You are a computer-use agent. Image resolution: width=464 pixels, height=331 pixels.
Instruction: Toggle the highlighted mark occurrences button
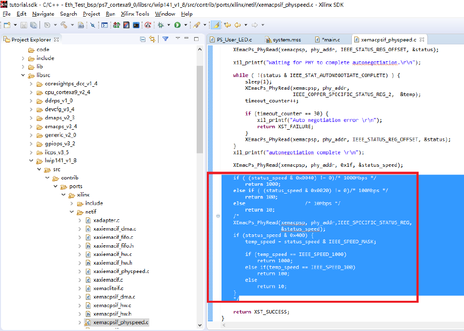coord(215,25)
